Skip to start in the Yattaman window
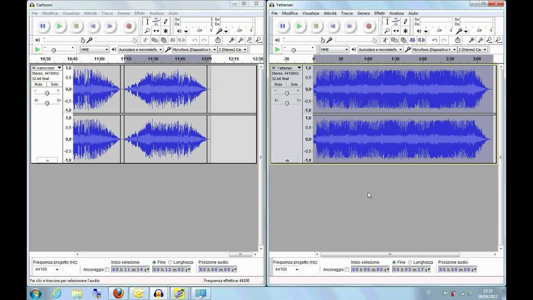Viewport: 533px width, 300px height. (x=333, y=26)
